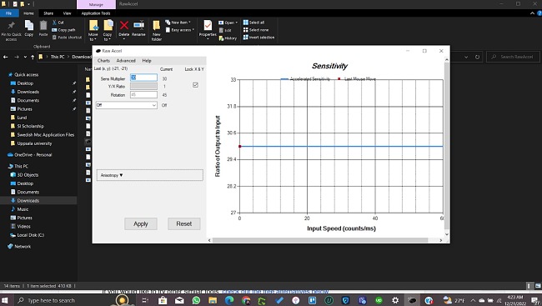Select Downloads under This PC
Image resolution: width=542 pixels, height=306 pixels.
(28, 201)
